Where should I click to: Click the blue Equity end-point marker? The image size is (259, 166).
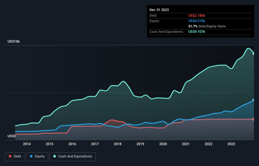[254, 100]
